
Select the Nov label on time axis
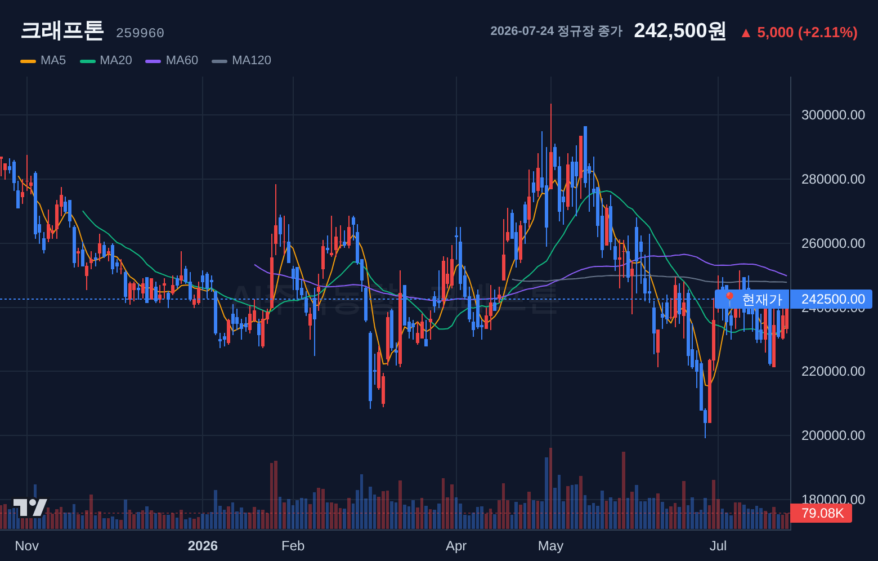(27, 546)
